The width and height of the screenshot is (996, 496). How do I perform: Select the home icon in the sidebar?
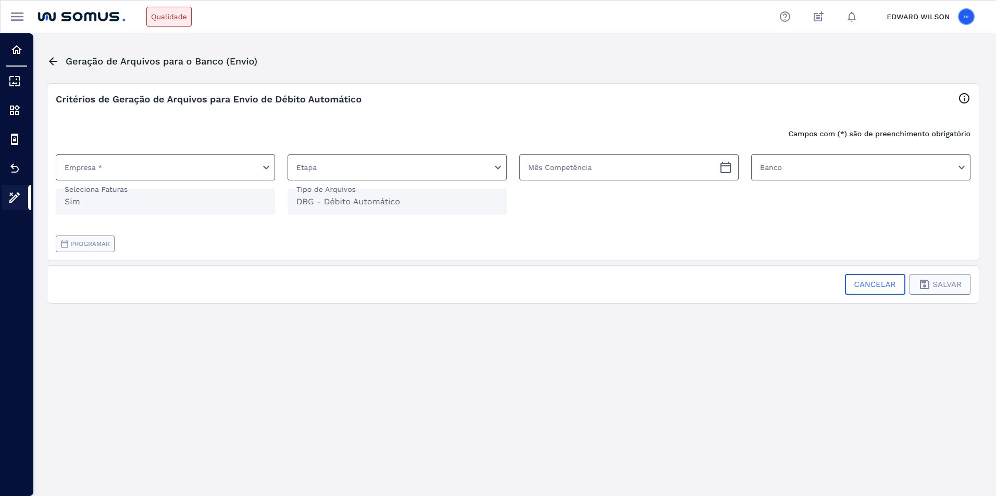tap(16, 50)
